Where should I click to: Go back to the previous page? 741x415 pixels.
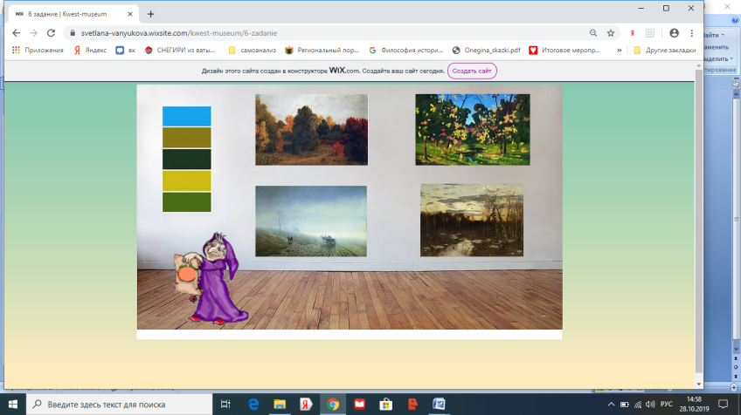pos(16,33)
